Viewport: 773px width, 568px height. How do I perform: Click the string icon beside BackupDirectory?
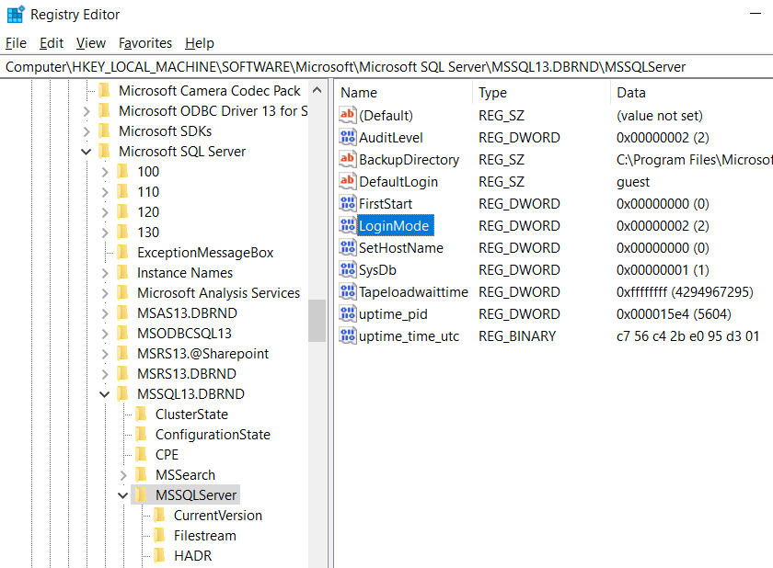[x=348, y=160]
